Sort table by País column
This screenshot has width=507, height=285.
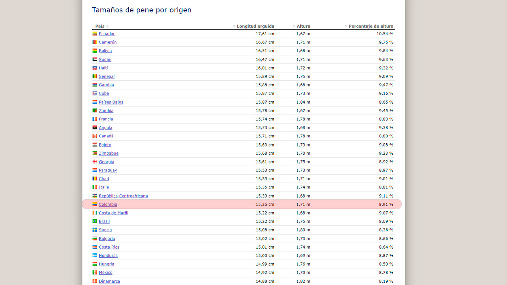coord(102,26)
